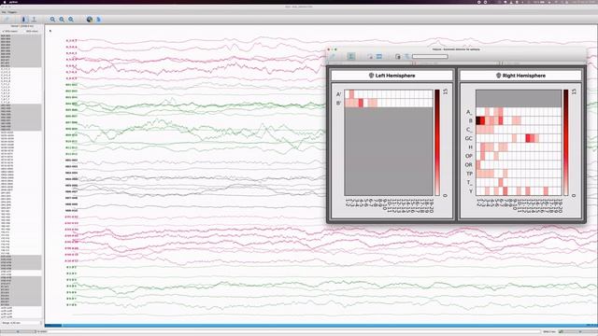Click the globe icon in main toolbar
The width and height of the screenshot is (598, 336).
click(x=90, y=20)
